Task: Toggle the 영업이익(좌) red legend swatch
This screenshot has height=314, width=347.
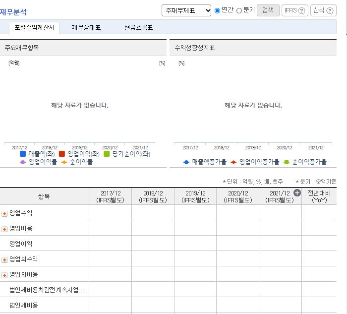Action: (62, 154)
